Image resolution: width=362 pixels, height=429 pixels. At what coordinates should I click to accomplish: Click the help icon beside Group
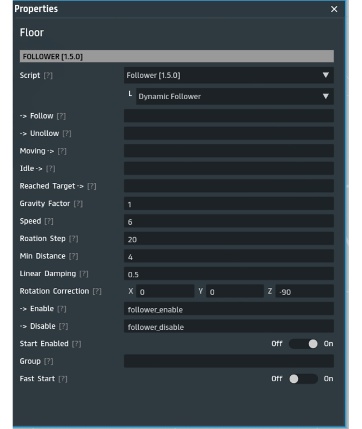pos(49,361)
